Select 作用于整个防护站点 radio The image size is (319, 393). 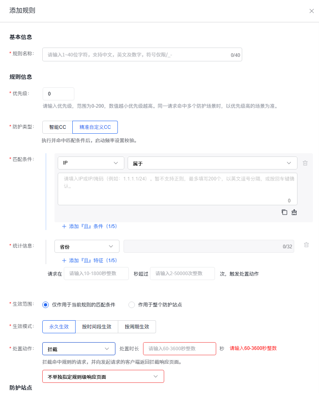pyautogui.click(x=132, y=305)
